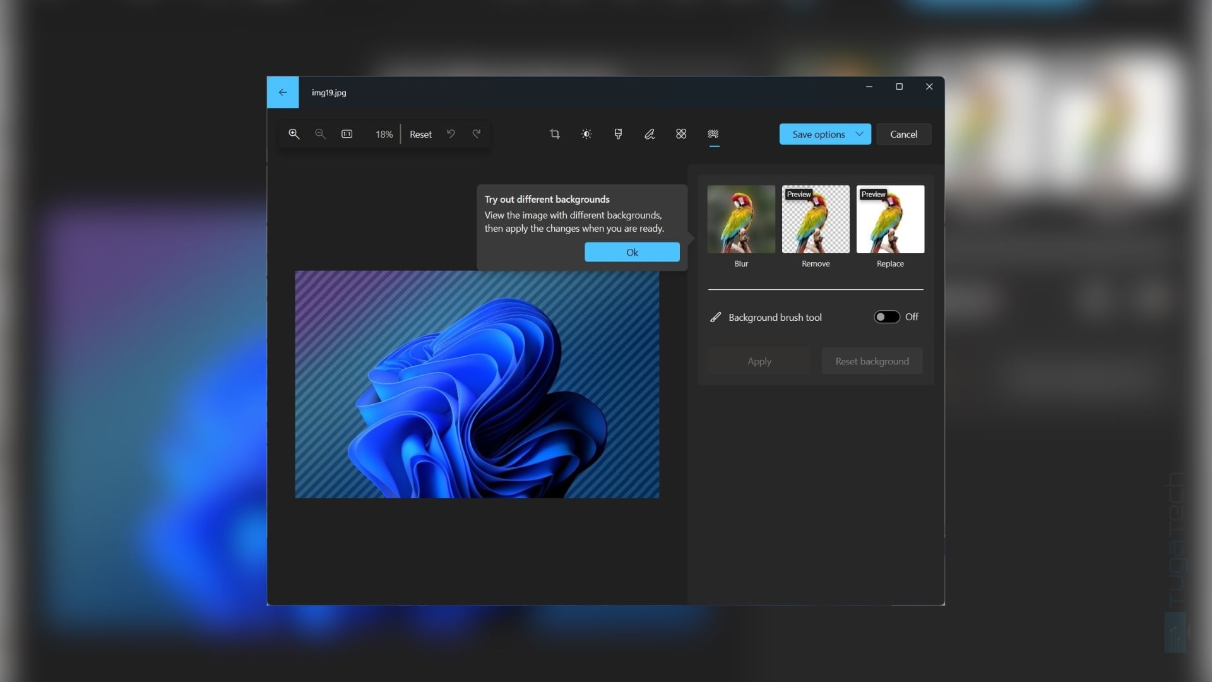Open the Filter tool
1212x682 pixels.
[618, 134]
